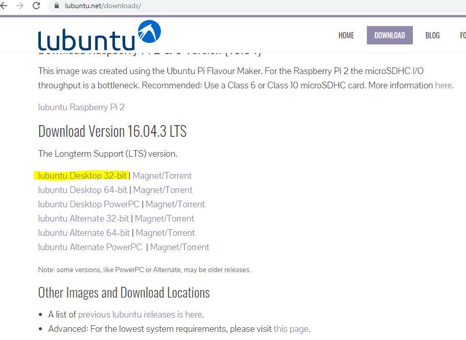
Task: Open the lubuntu Raspberry Pi 2 link
Action: (81, 107)
